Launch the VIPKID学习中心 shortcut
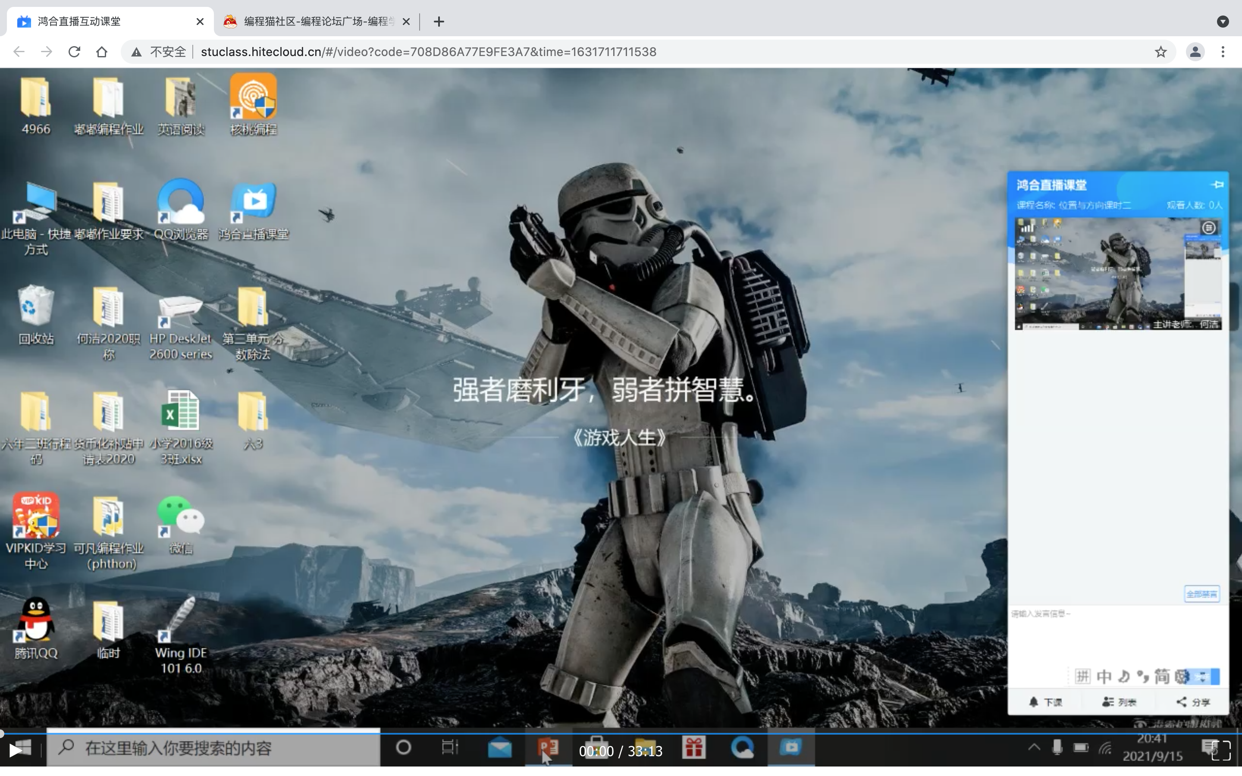 point(36,515)
